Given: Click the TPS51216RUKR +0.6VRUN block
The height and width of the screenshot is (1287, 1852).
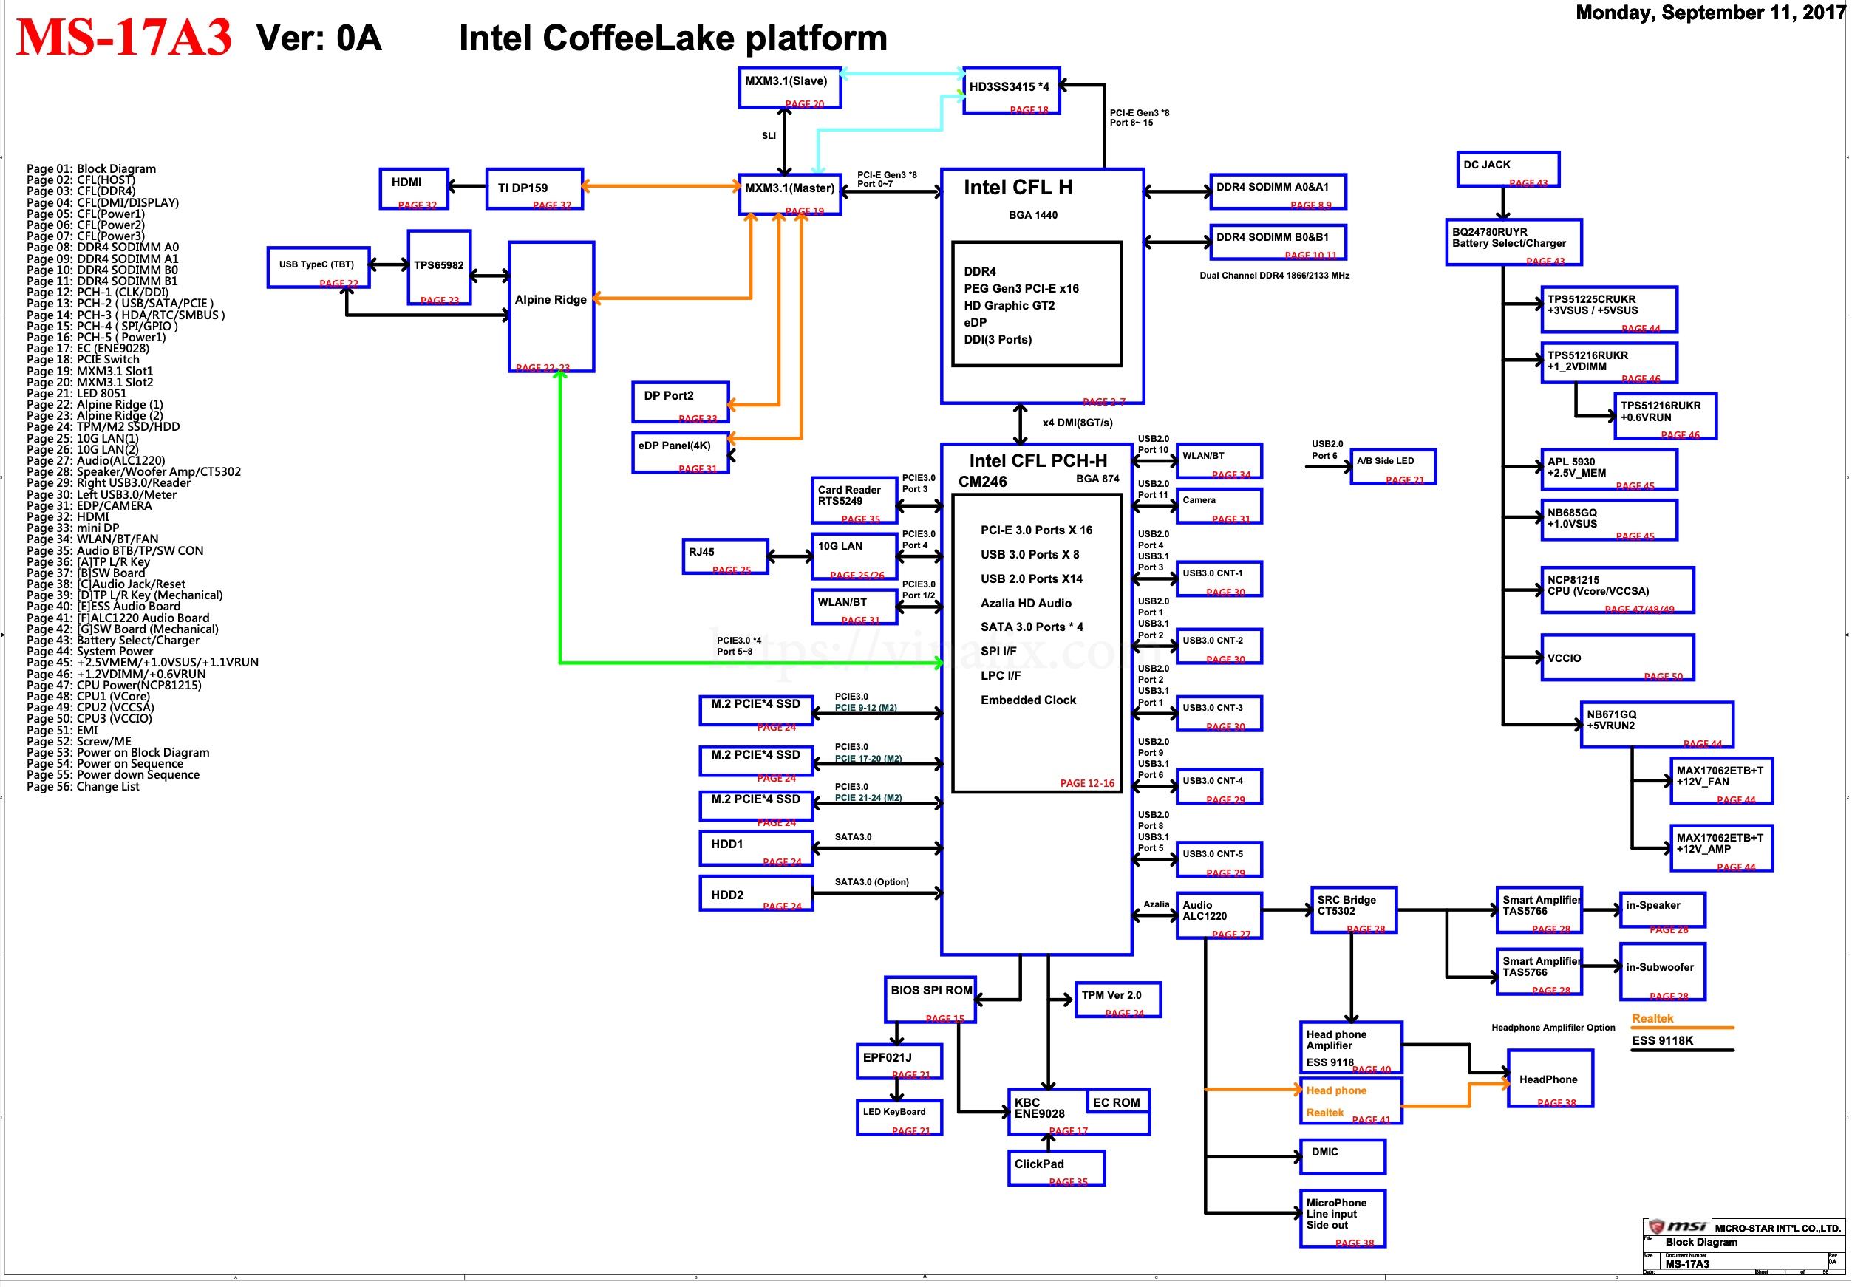Looking at the screenshot, I should [x=1665, y=416].
